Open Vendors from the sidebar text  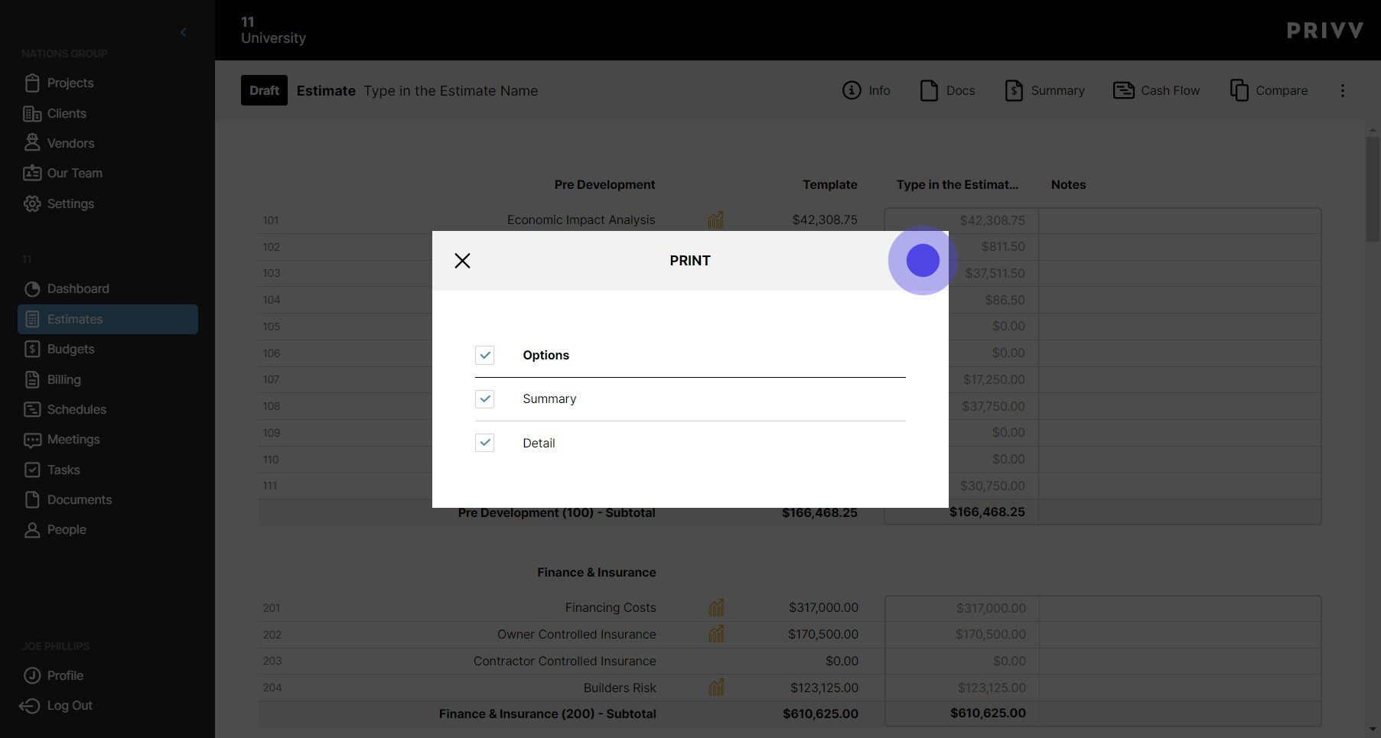pyautogui.click(x=70, y=143)
